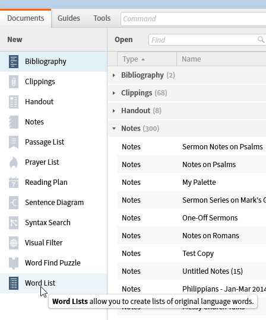Create a new Handout
This screenshot has height=320, width=266.
point(53,102)
